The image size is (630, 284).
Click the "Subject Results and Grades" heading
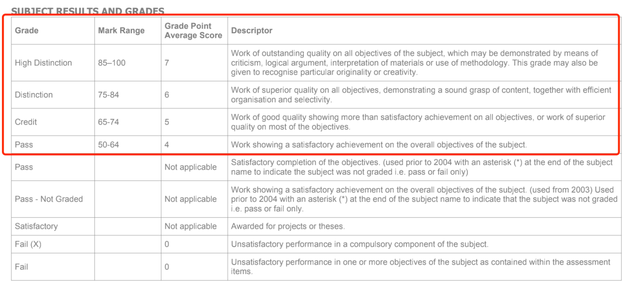(x=88, y=11)
